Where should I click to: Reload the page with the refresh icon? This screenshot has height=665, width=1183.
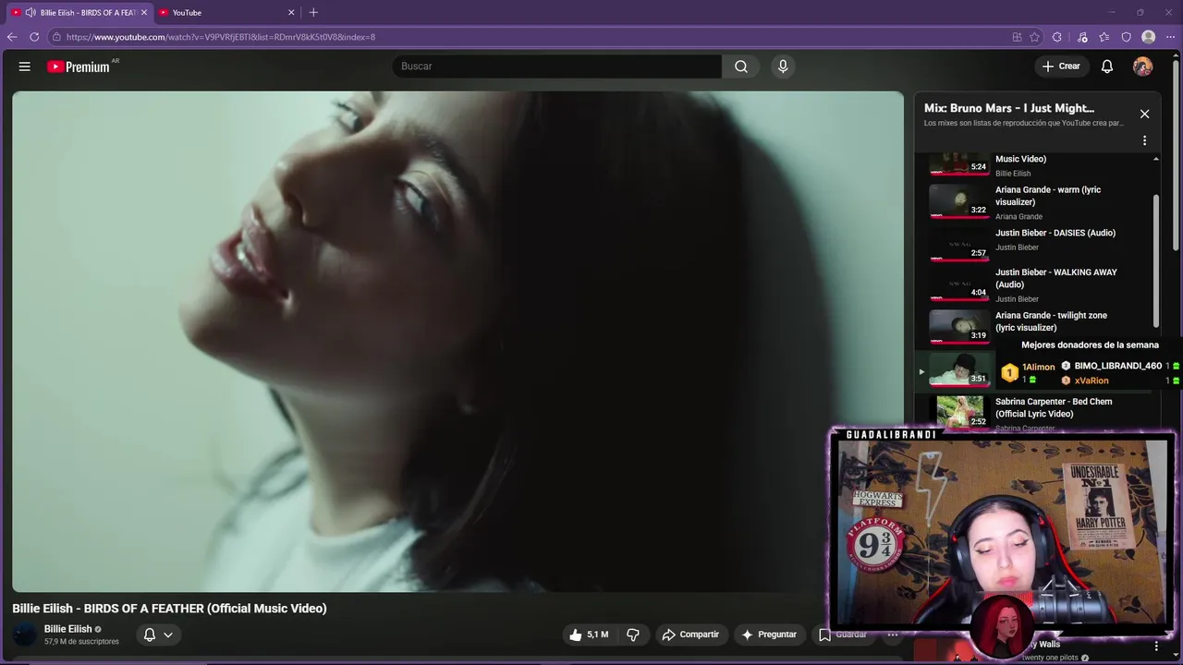coord(34,37)
